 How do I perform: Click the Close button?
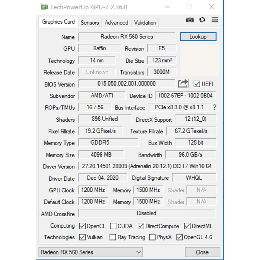click(x=203, y=252)
